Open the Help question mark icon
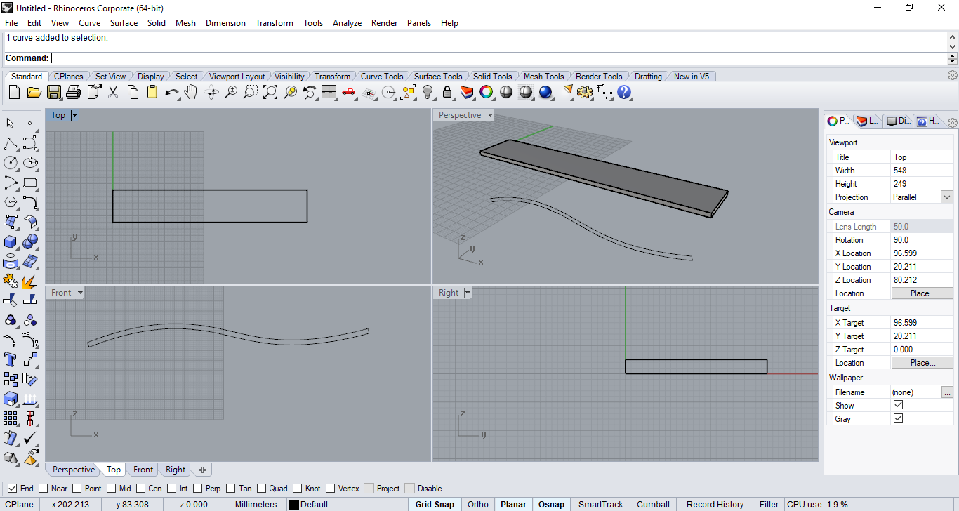Screen dimensions: 959x511 (624, 92)
